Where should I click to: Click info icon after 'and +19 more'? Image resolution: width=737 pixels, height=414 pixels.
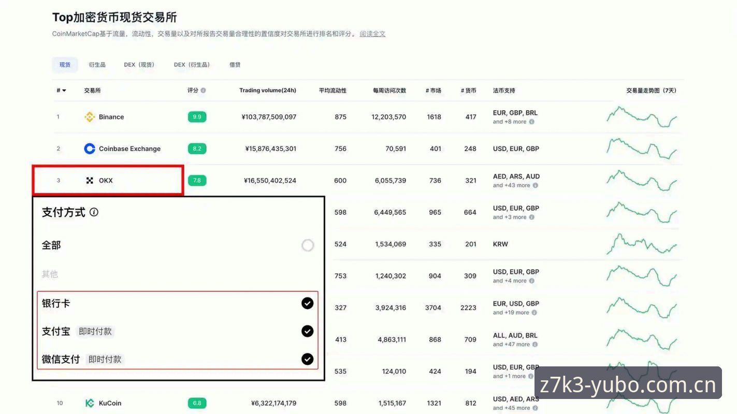click(534, 313)
